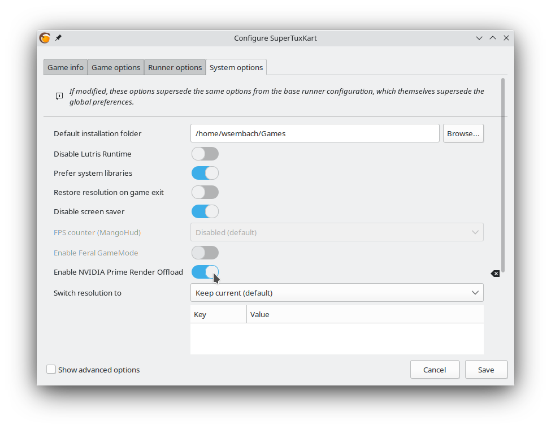
Task: Click the Browse button for installation folder
Action: 463,133
